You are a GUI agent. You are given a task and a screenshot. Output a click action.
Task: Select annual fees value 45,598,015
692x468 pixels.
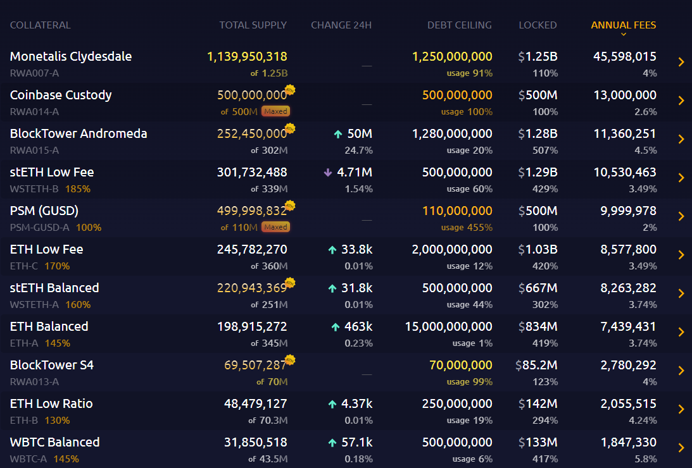coord(624,56)
